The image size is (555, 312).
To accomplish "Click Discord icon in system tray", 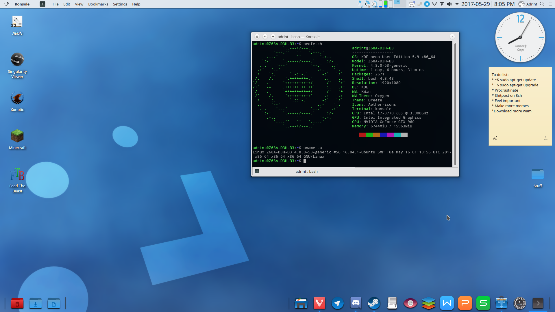I will click(412, 4).
